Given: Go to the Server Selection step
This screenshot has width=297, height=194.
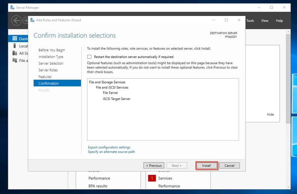Looking at the screenshot, I should tap(51, 63).
